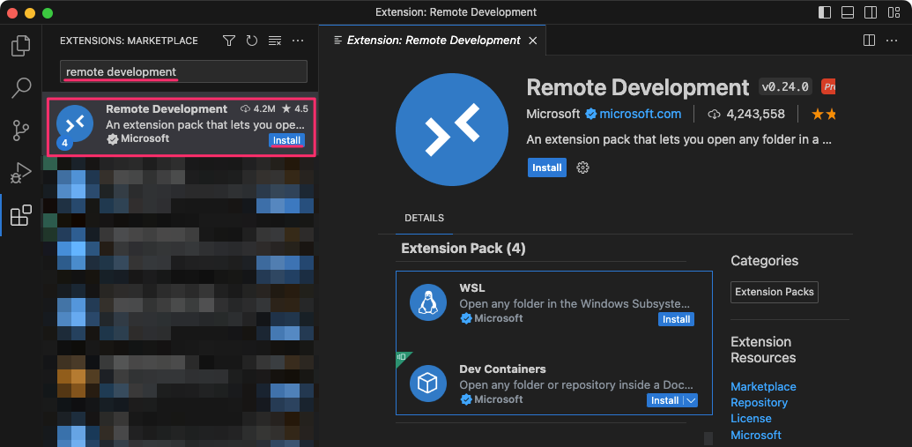Click the star rating in header

click(824, 114)
